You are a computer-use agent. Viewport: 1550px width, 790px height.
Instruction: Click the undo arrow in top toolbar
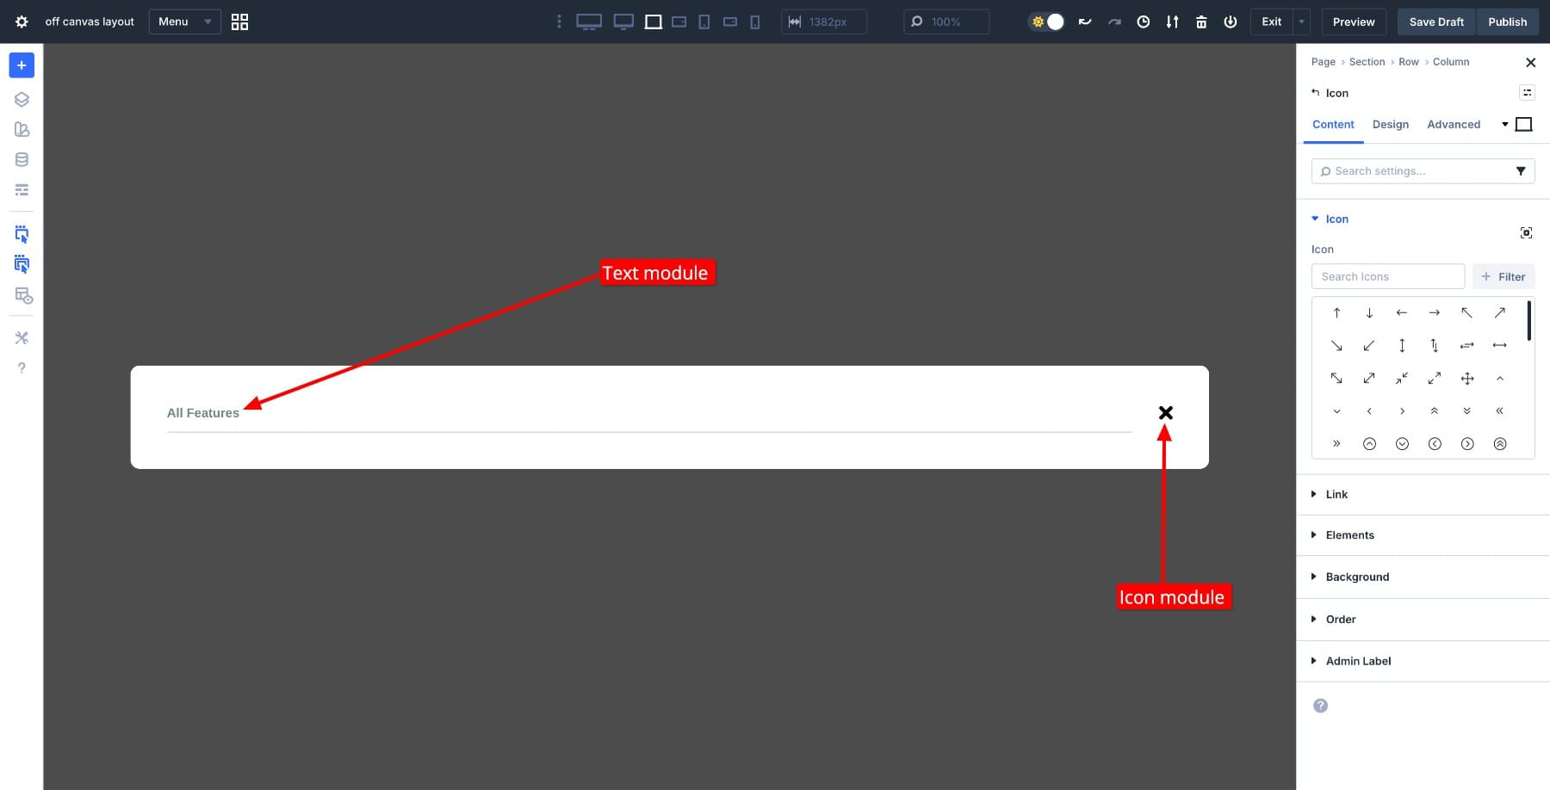pyautogui.click(x=1085, y=22)
